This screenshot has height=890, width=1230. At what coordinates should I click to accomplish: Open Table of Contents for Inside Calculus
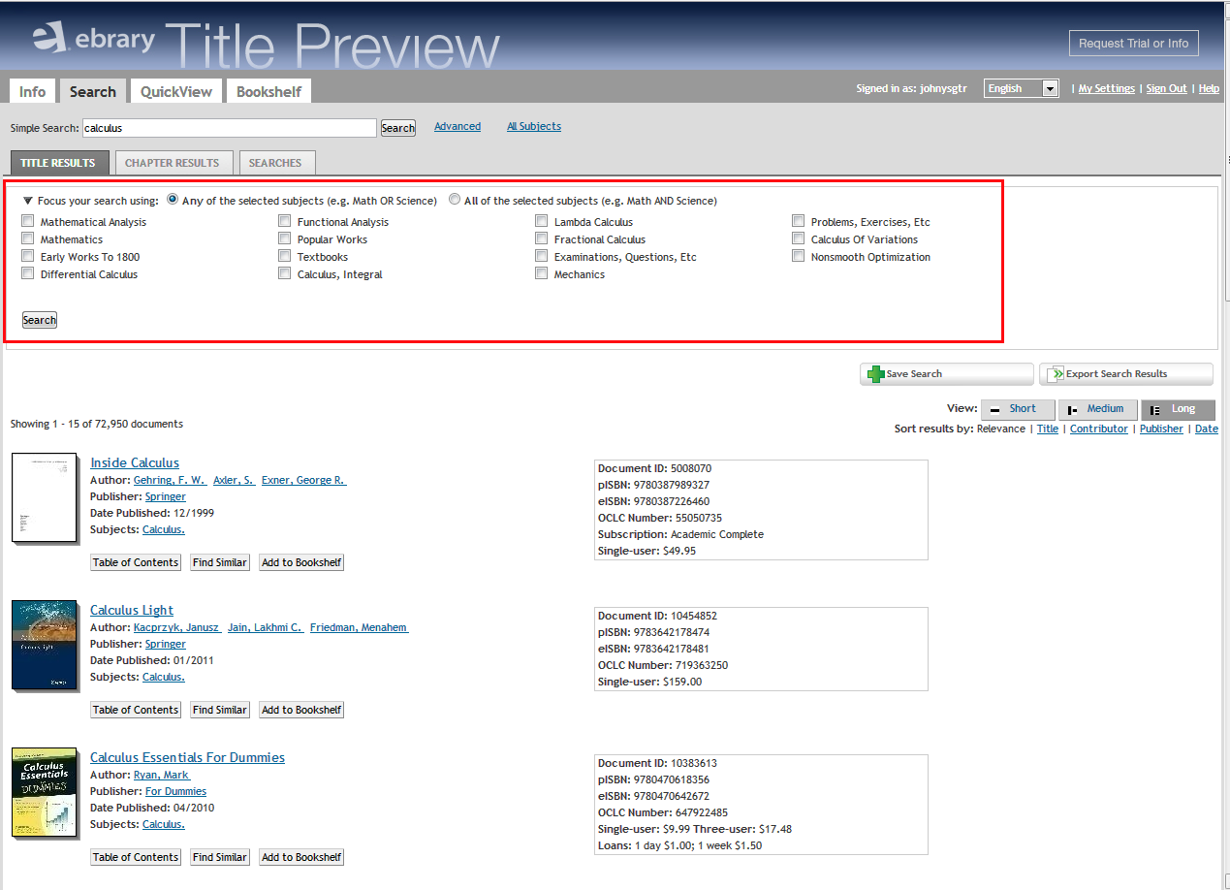(136, 562)
